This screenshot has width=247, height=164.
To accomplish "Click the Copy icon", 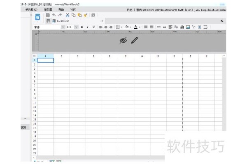I will (73, 15).
